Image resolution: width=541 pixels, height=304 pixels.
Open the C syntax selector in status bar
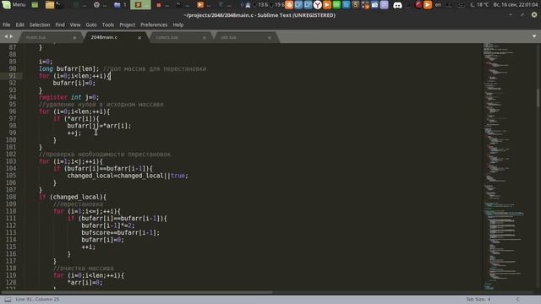(x=517, y=299)
